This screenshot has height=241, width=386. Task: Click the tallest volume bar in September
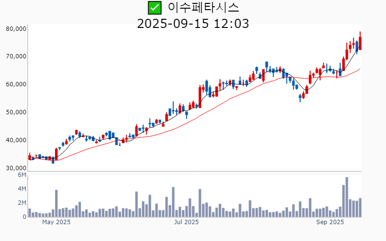(x=346, y=197)
